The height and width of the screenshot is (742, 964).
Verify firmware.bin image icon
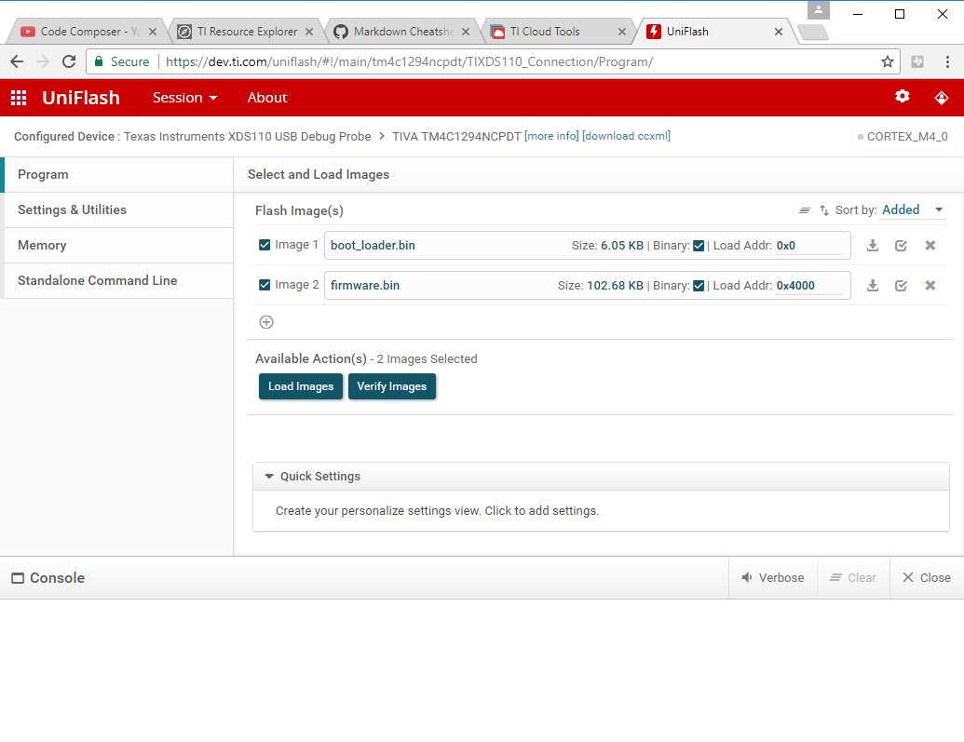[x=901, y=285]
